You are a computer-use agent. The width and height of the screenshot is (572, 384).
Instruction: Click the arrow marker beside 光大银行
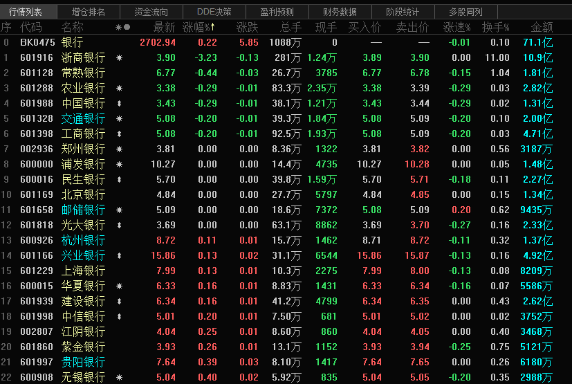[x=119, y=226]
